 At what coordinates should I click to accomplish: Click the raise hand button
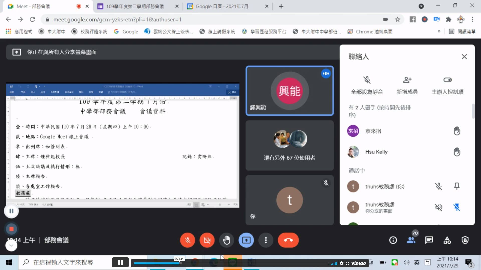pos(226,240)
